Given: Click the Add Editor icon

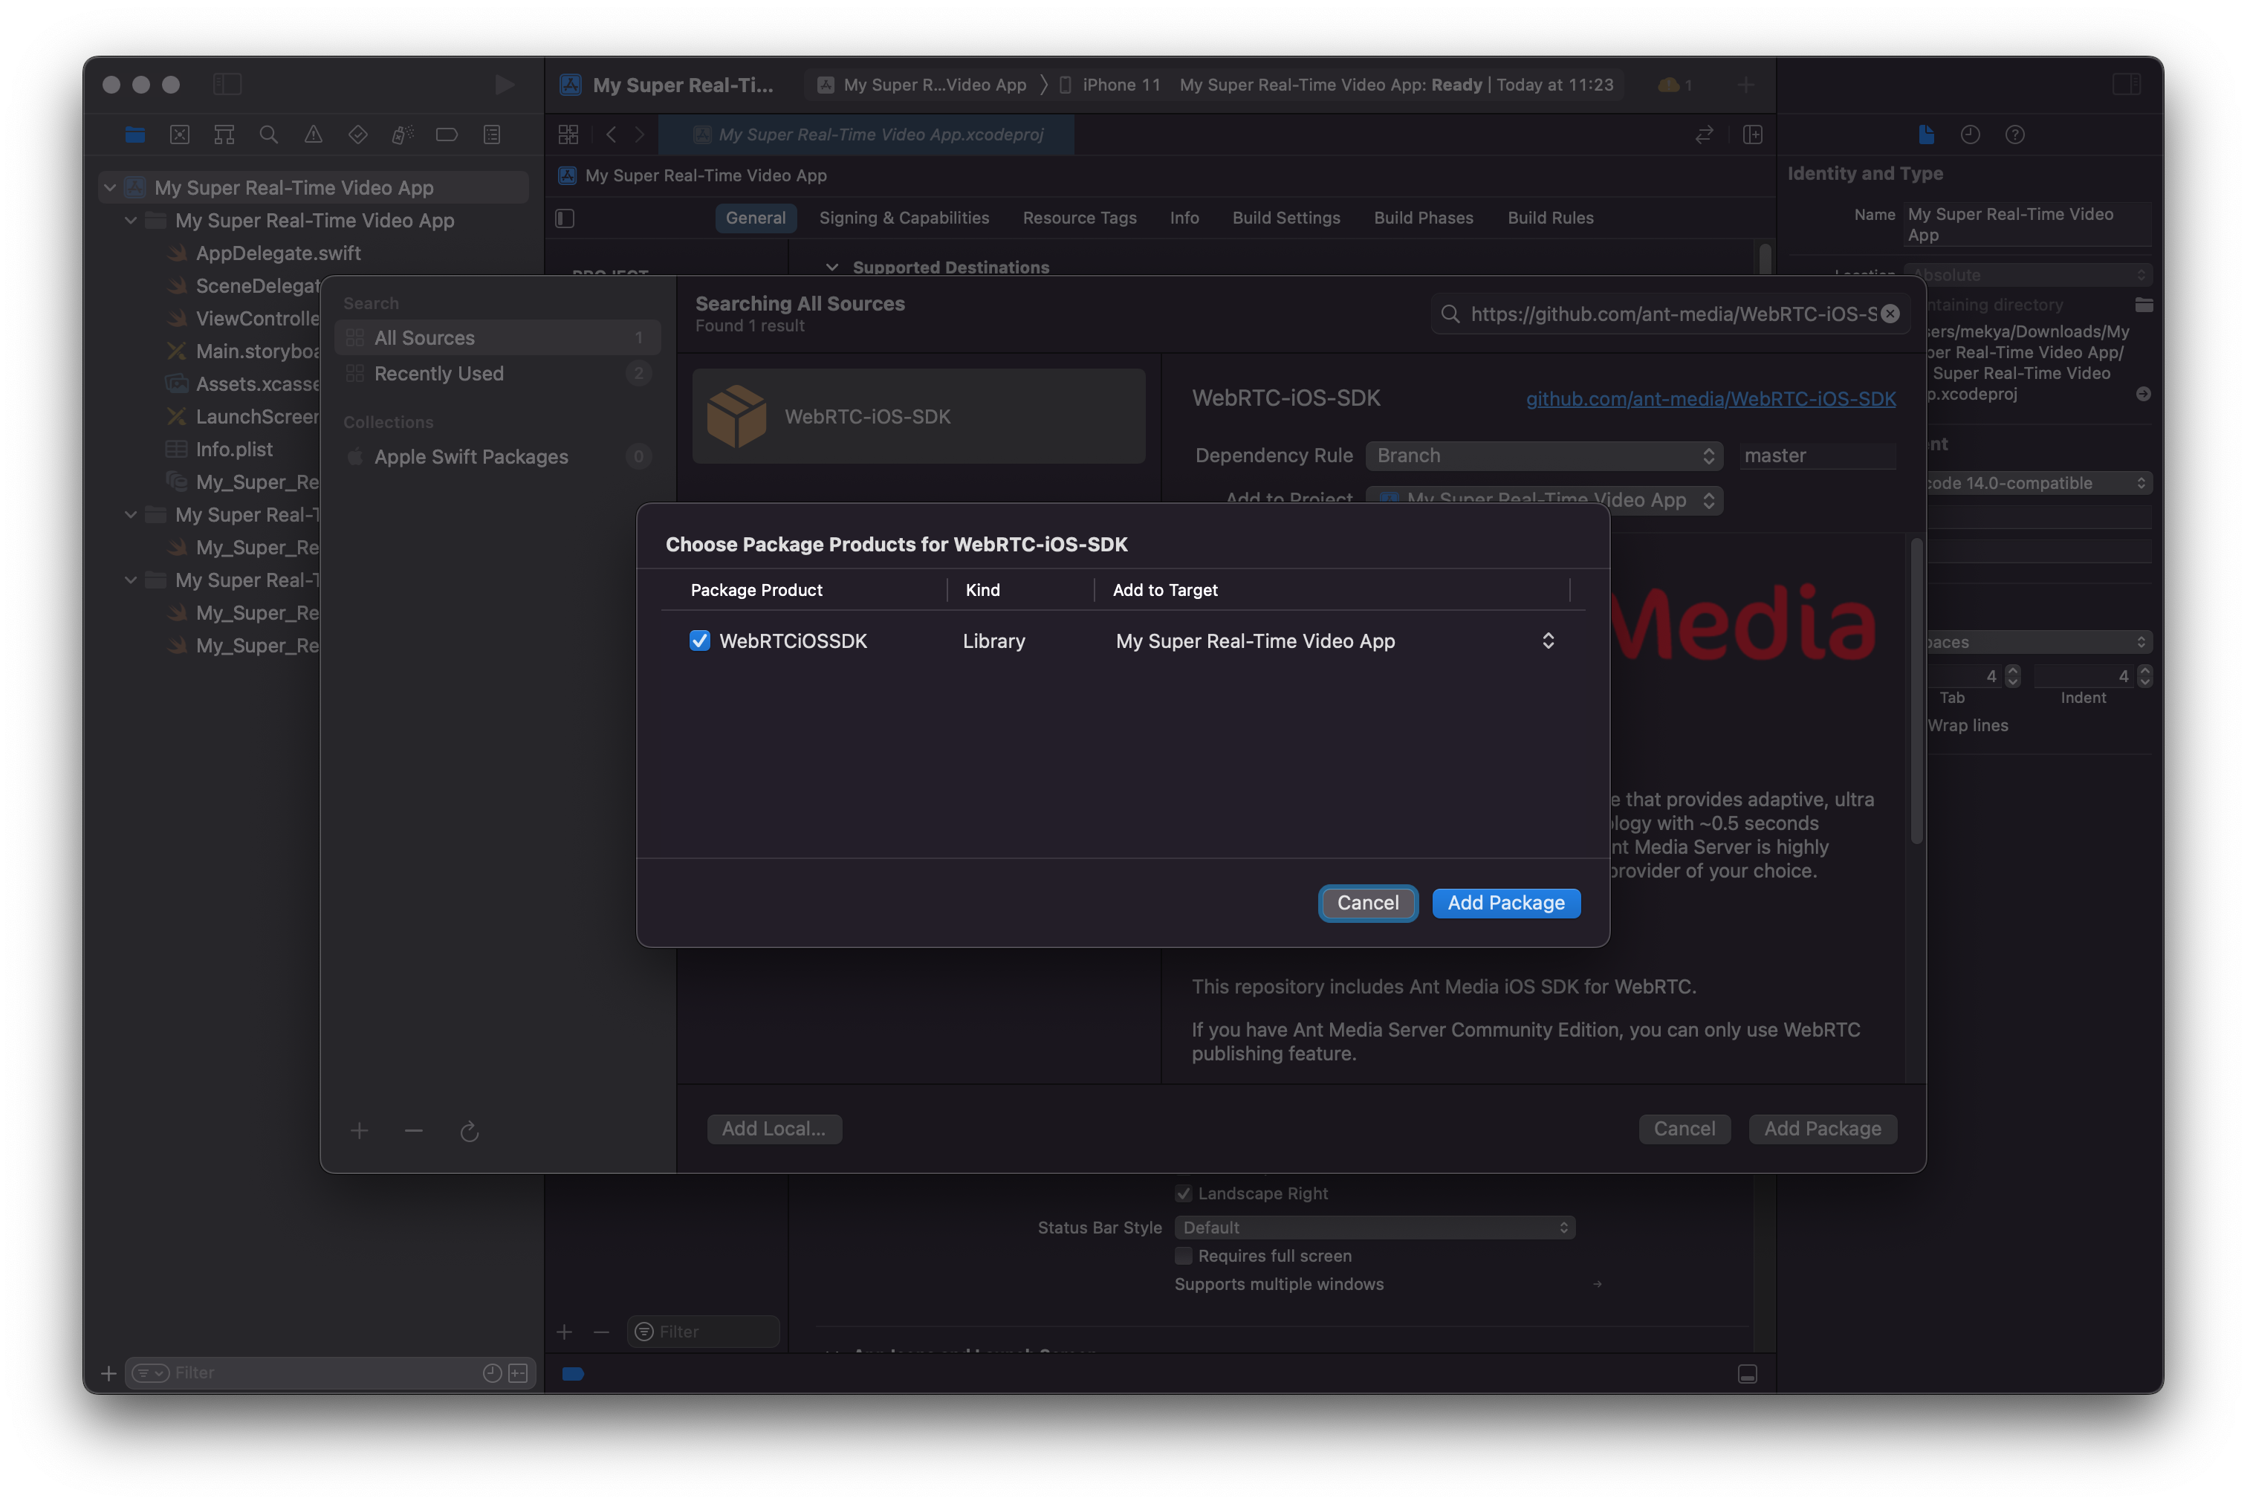Looking at the screenshot, I should tap(1752, 135).
